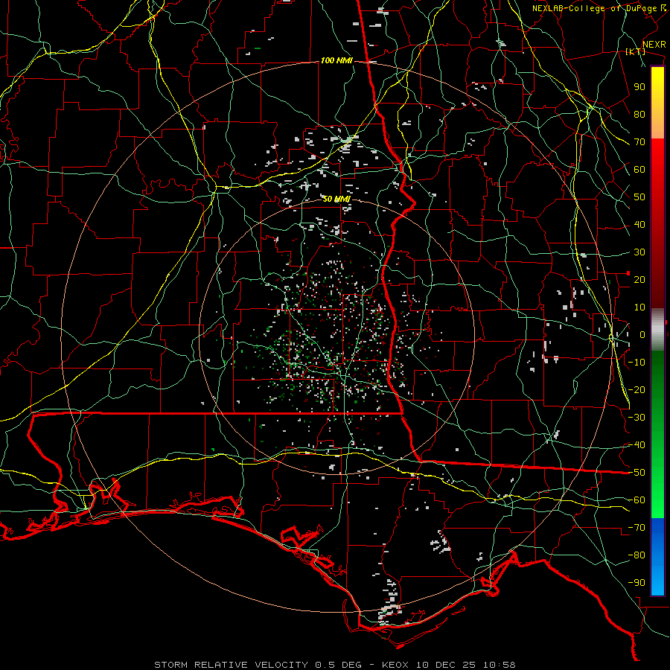This screenshot has width=670, height=670.
Task: Click the positive 40 scale value
Action: [639, 225]
